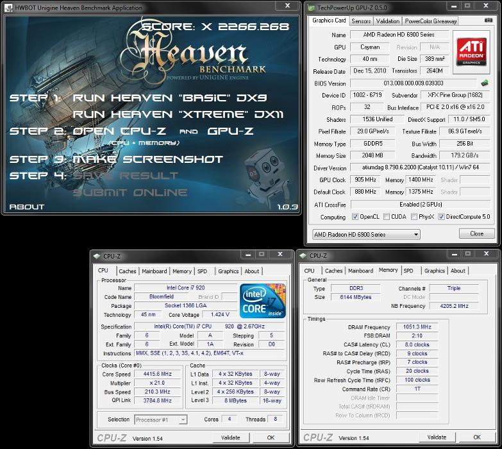Click the ATI CrossFire Enabled (2 GPUs) field

(x=421, y=205)
